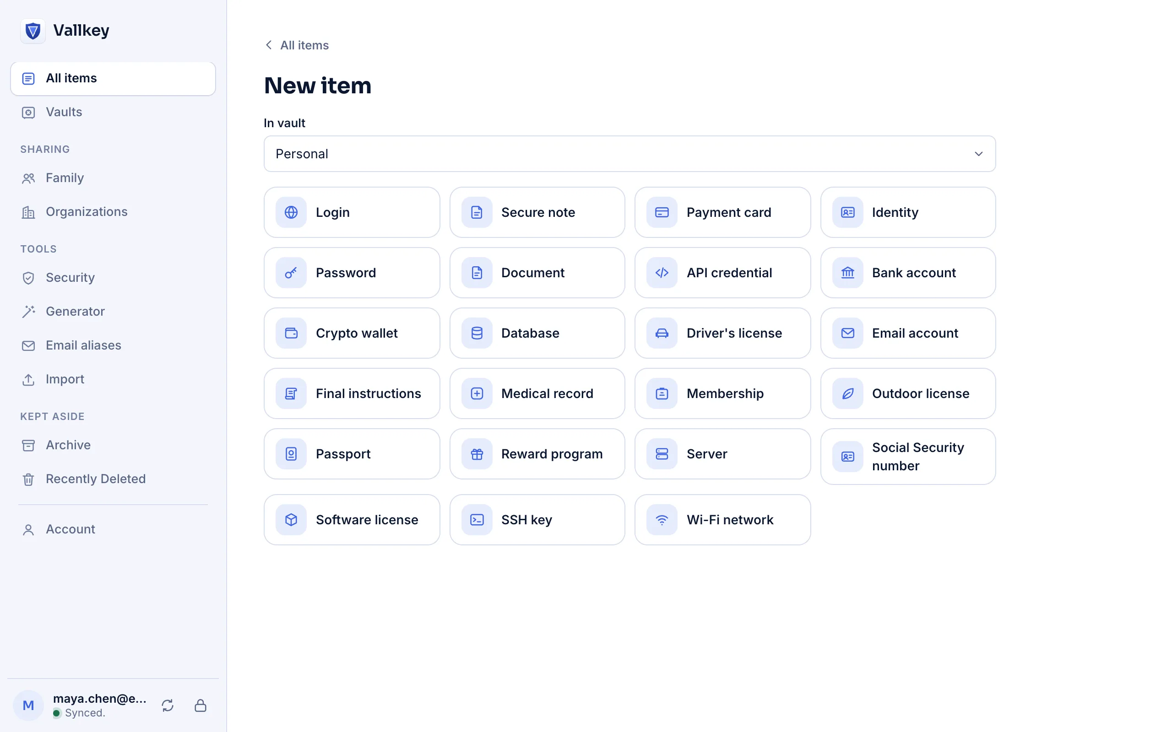Choose the Email account item type
The image size is (1172, 732).
[x=908, y=333]
